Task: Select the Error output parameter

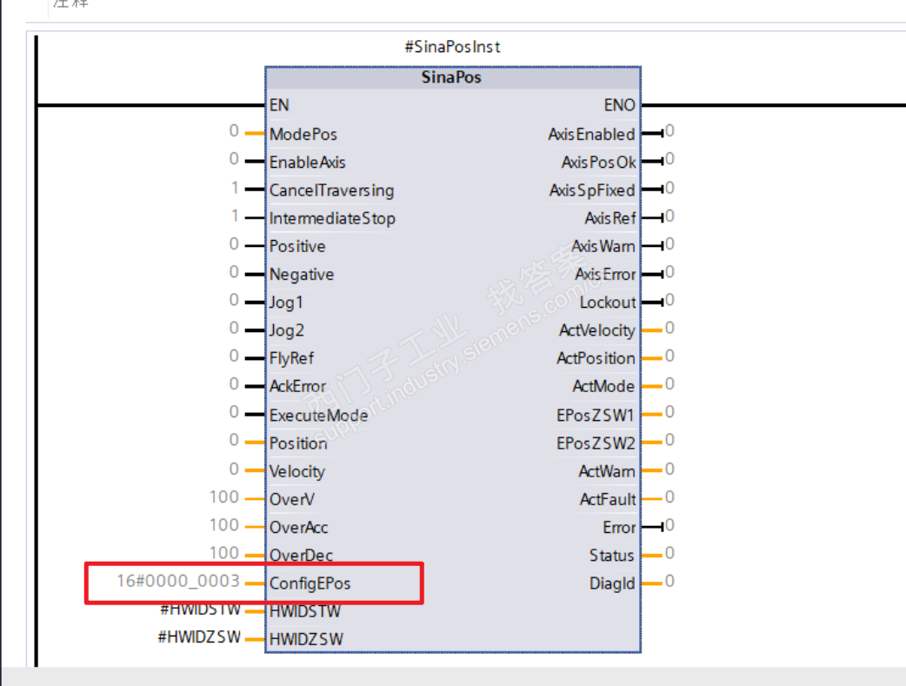Action: click(x=619, y=528)
